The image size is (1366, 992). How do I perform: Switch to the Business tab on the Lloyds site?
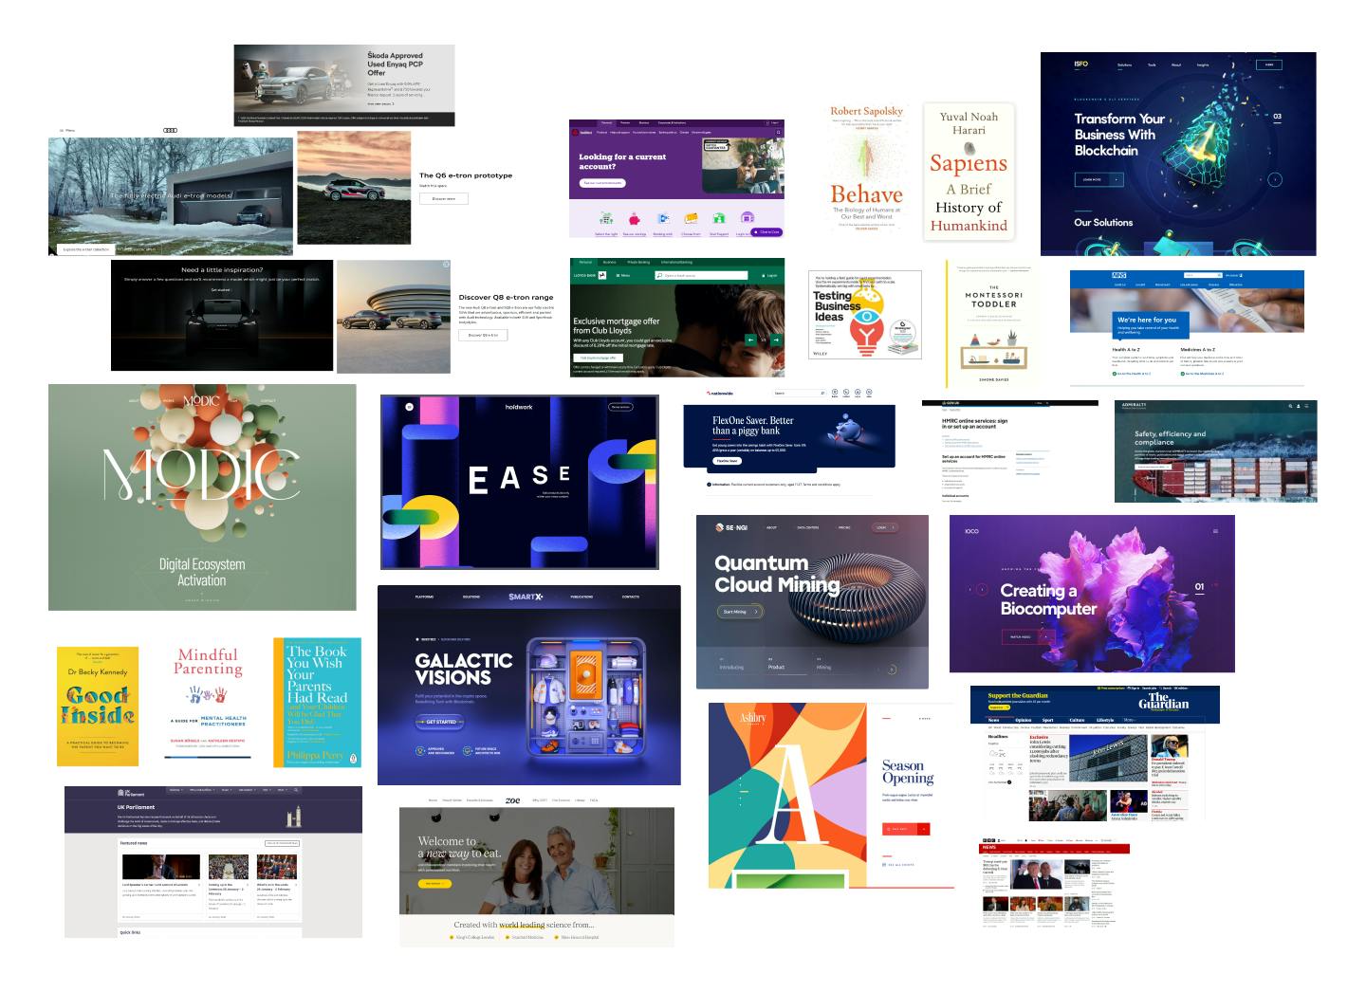[610, 263]
